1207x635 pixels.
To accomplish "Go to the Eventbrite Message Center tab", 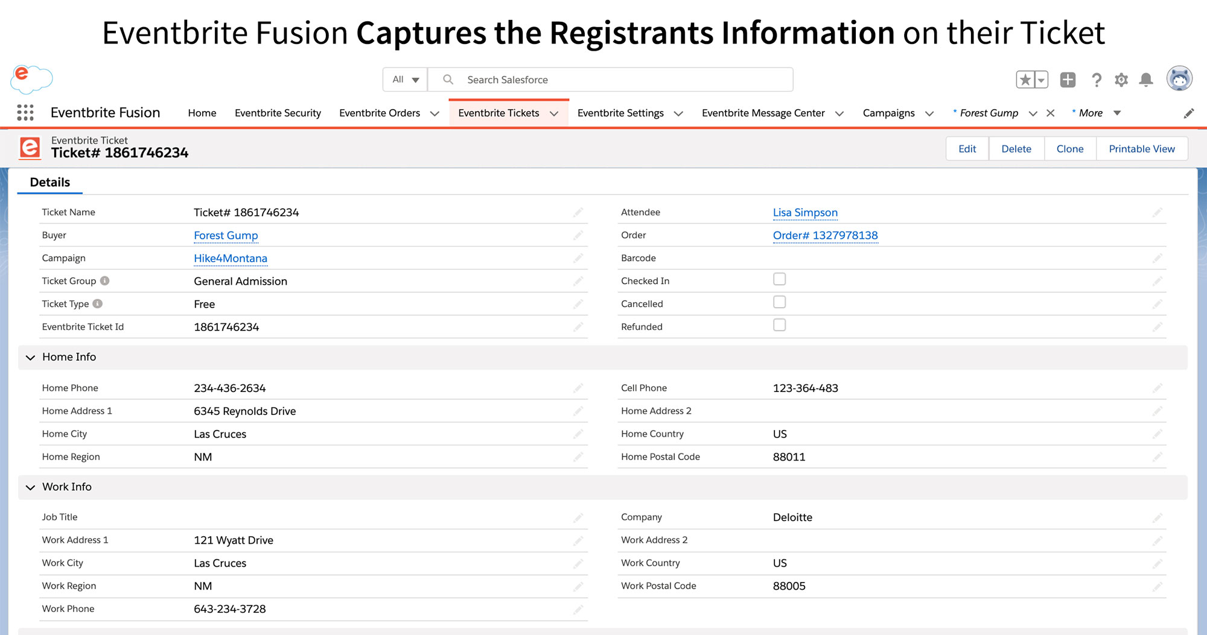I will [x=763, y=113].
